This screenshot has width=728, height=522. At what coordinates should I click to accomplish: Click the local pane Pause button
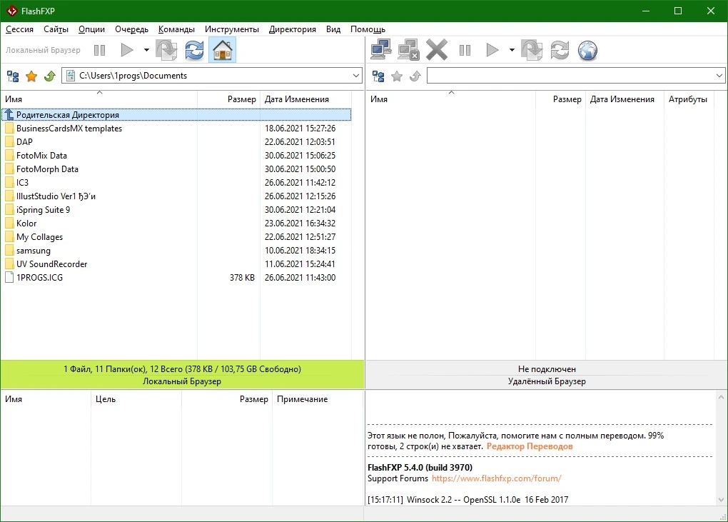(99, 50)
